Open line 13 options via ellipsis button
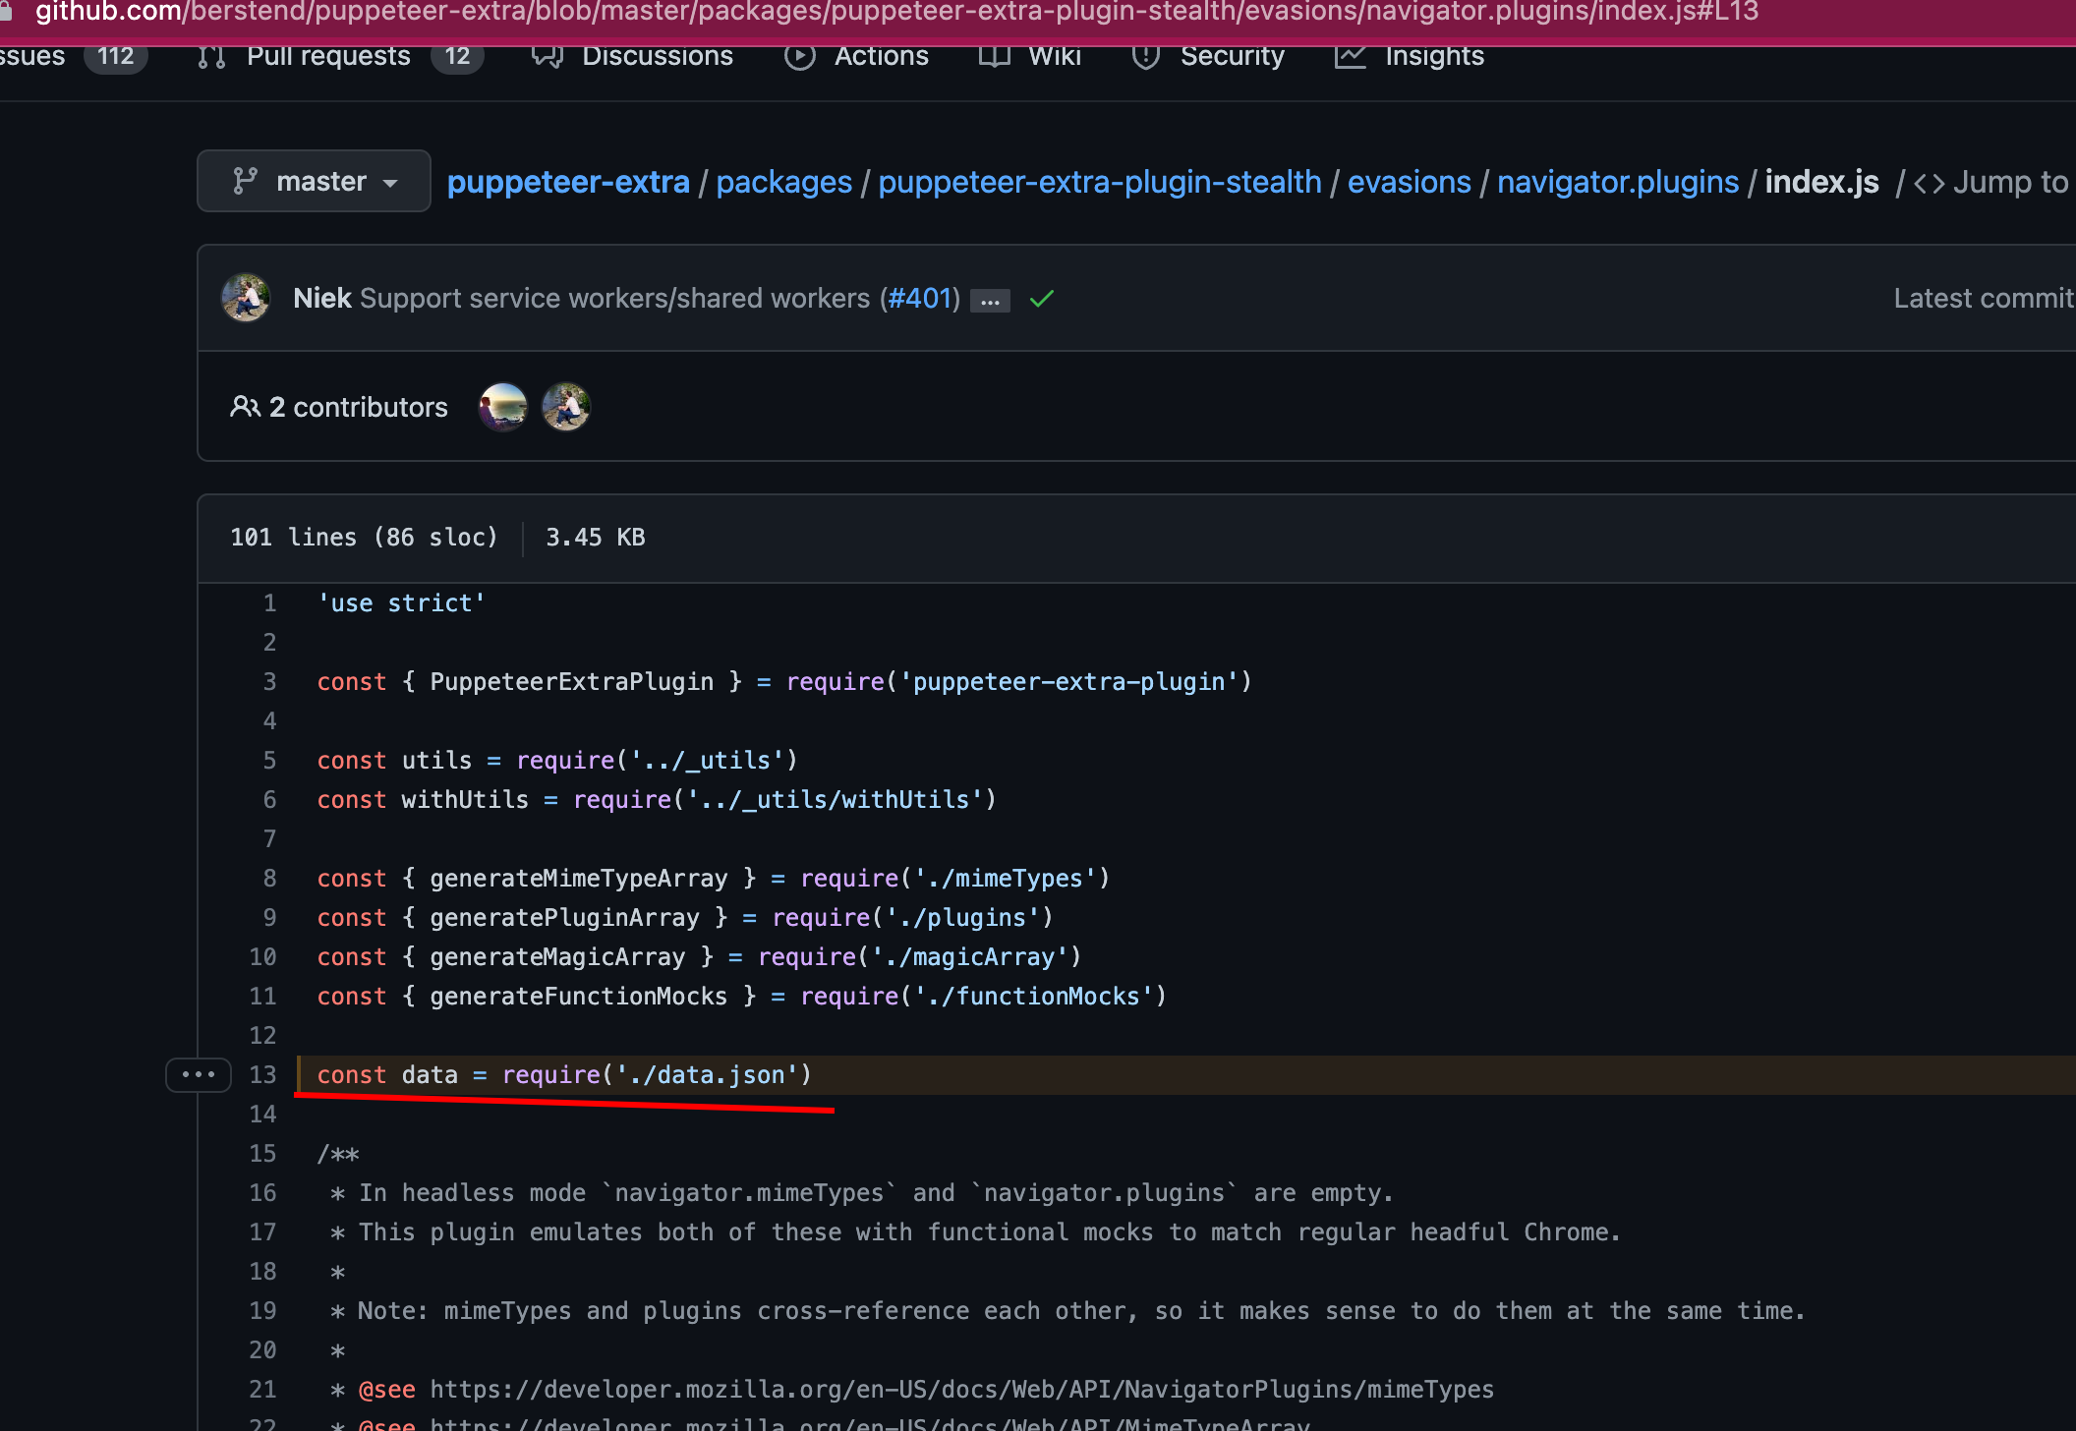 coord(199,1075)
